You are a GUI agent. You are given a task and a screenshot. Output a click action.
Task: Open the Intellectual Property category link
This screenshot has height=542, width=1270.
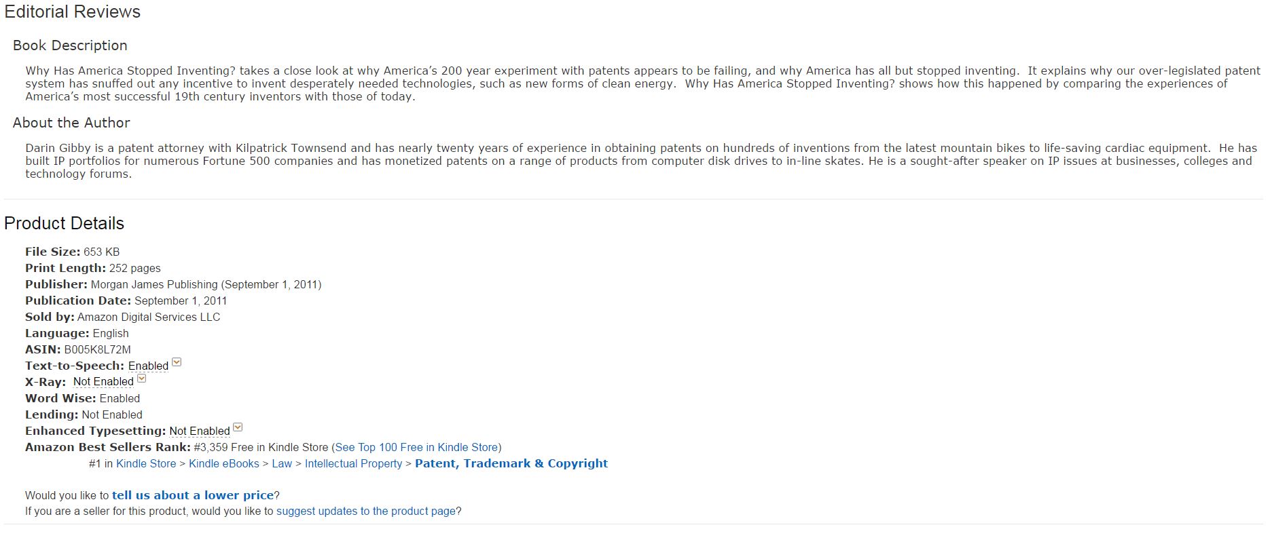click(353, 463)
